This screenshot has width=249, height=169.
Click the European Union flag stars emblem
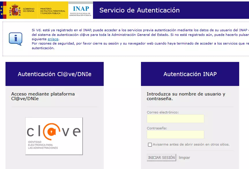click(x=1, y=10)
